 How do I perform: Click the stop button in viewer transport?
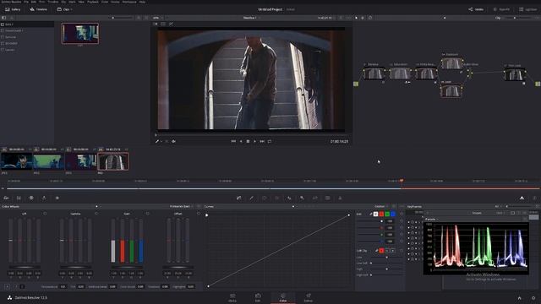pos(248,141)
